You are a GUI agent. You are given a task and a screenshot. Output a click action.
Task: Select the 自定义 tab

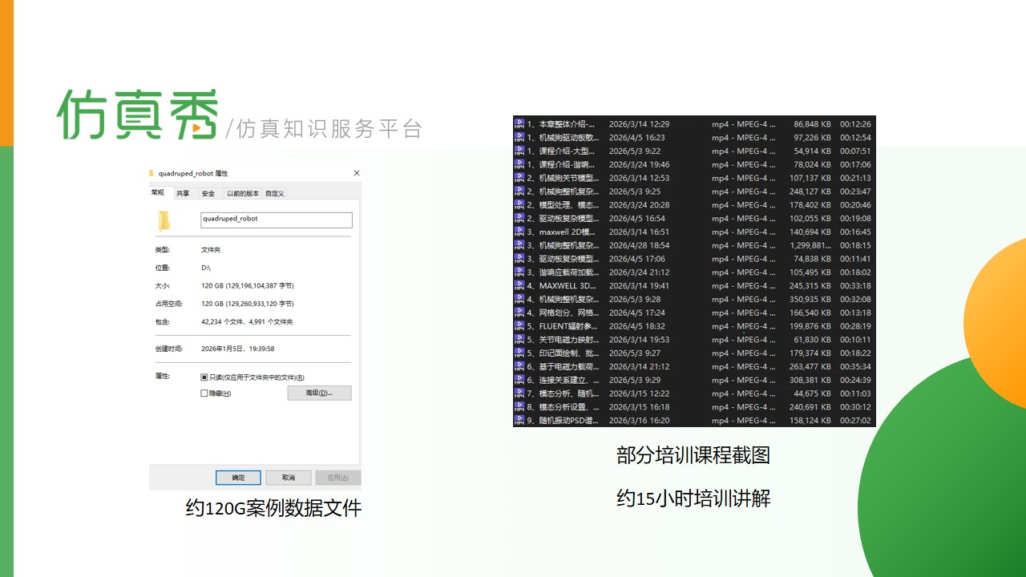point(275,193)
